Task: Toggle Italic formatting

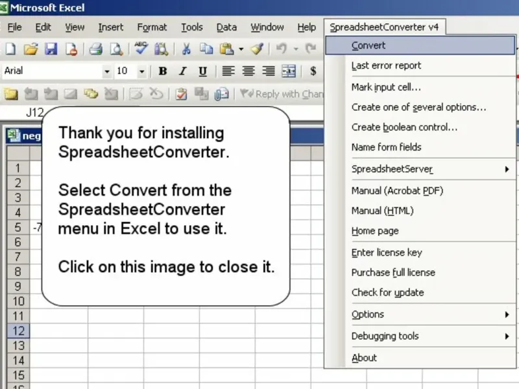Action: tap(182, 71)
